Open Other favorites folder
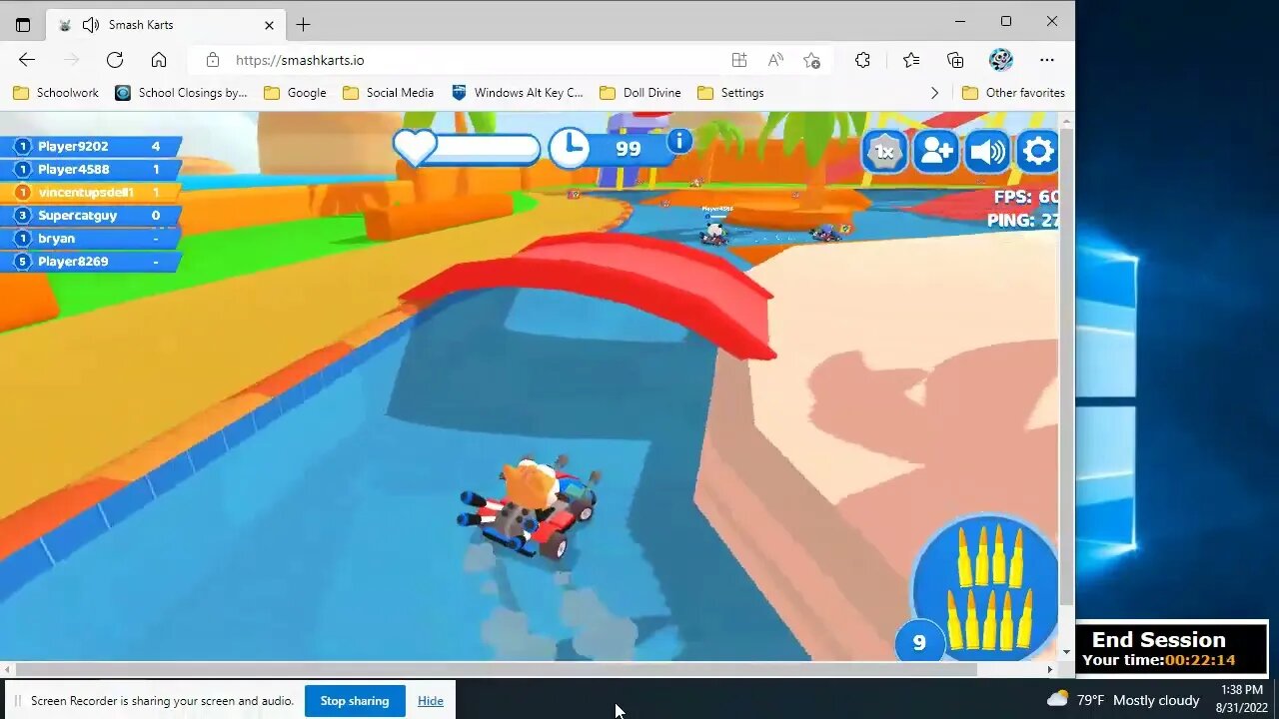This screenshot has width=1279, height=719. click(x=1013, y=92)
